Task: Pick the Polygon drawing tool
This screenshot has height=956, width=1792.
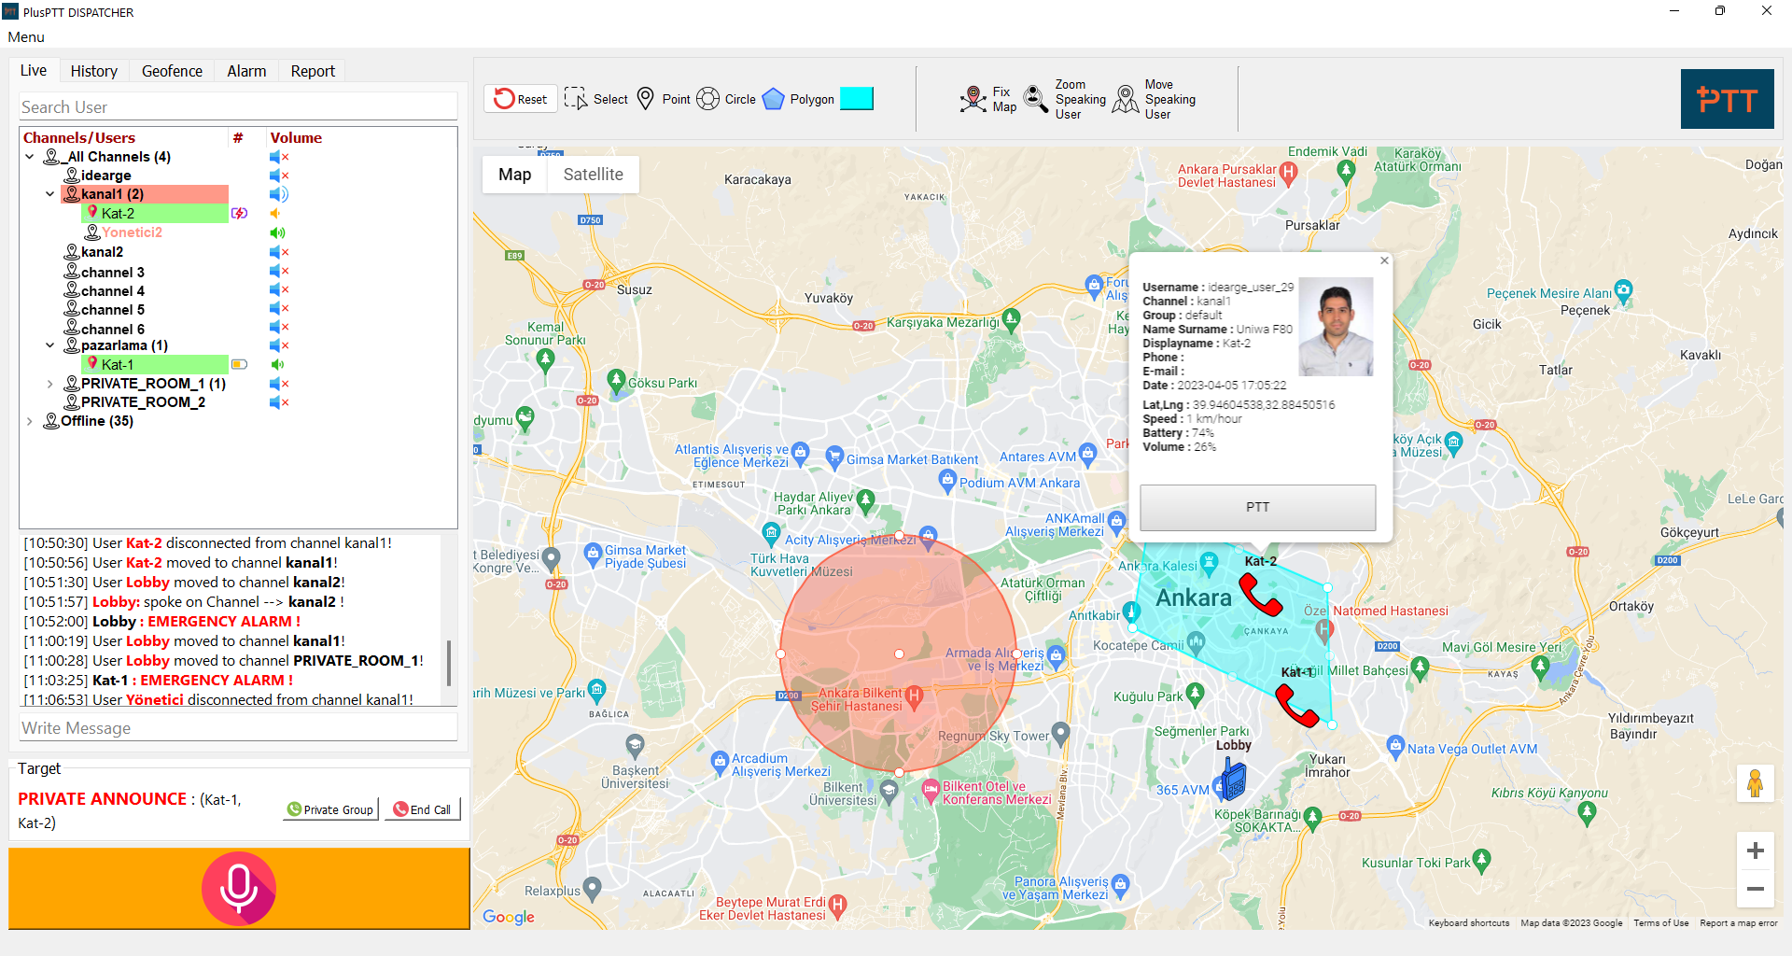Action: [798, 99]
